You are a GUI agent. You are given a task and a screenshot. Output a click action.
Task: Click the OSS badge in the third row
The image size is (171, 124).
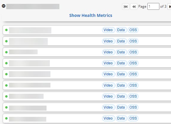pos(133,52)
